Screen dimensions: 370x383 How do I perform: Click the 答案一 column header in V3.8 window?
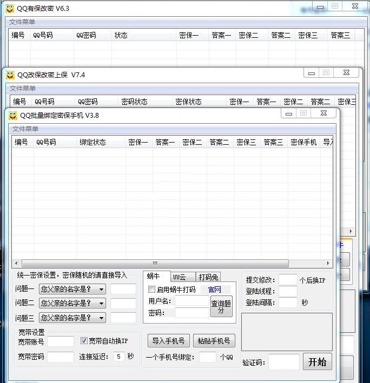(x=166, y=142)
